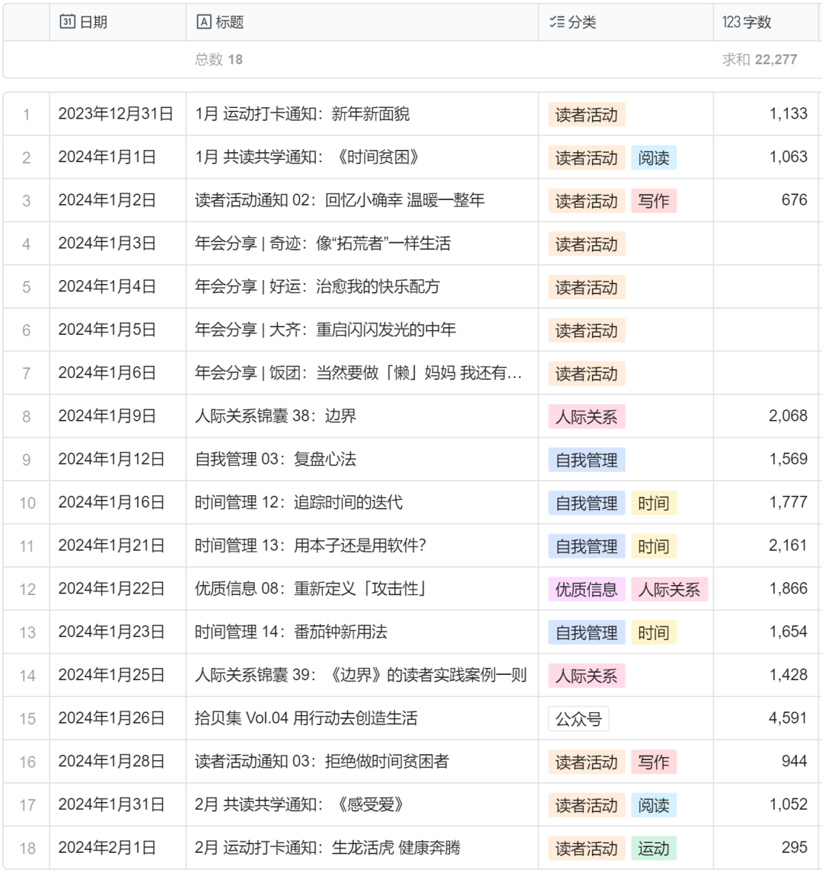
Task: Click the 123 number icon beside 字数
Action: 731,22
